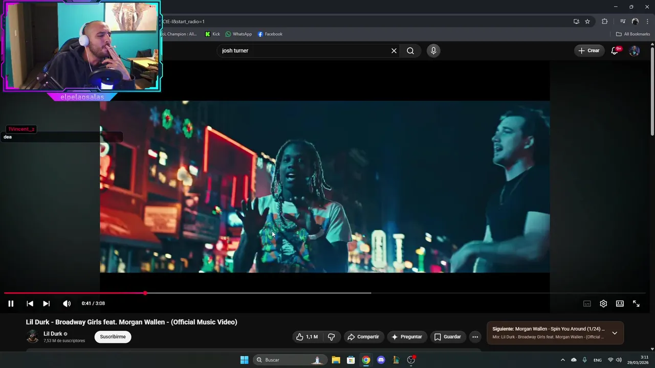The width and height of the screenshot is (655, 368).
Task: Change the ENG input language
Action: [598, 360]
